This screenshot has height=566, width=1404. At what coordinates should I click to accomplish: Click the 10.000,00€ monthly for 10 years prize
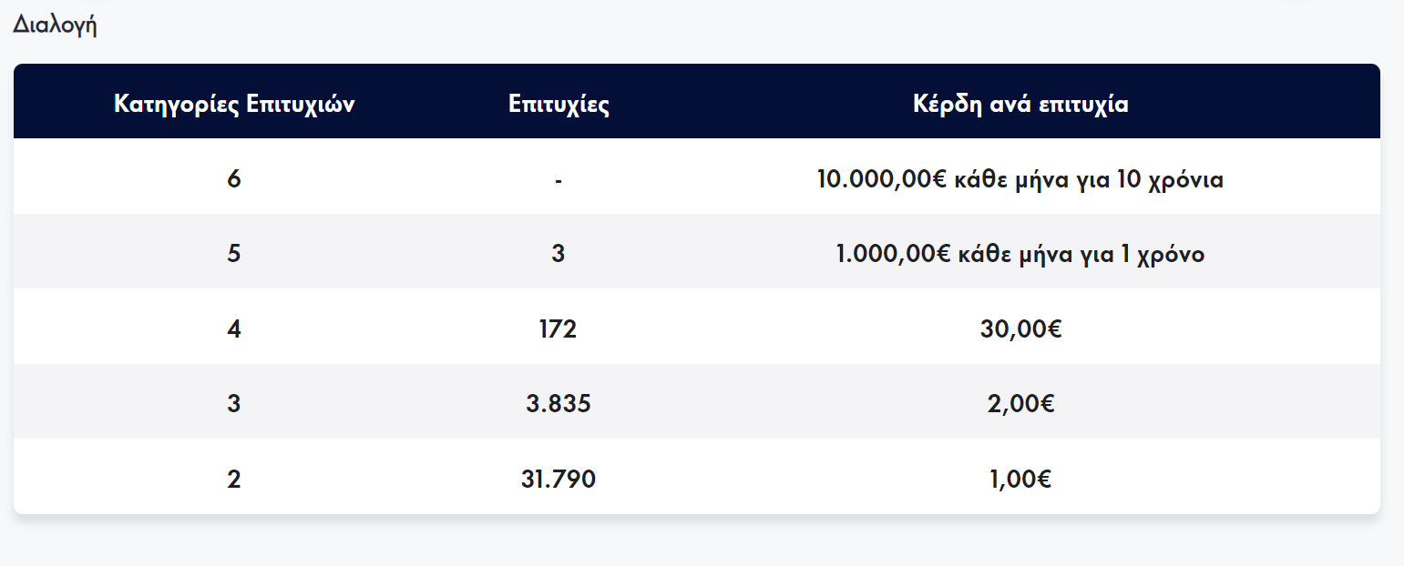pyautogui.click(x=1020, y=179)
